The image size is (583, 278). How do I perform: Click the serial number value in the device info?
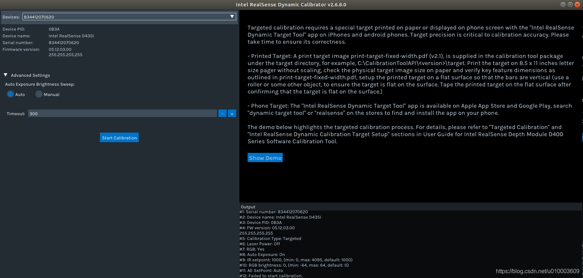pyautogui.click(x=64, y=43)
